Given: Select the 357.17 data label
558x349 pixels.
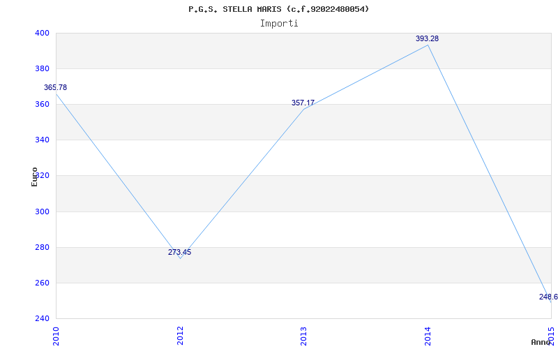Looking at the screenshot, I should pos(303,103).
